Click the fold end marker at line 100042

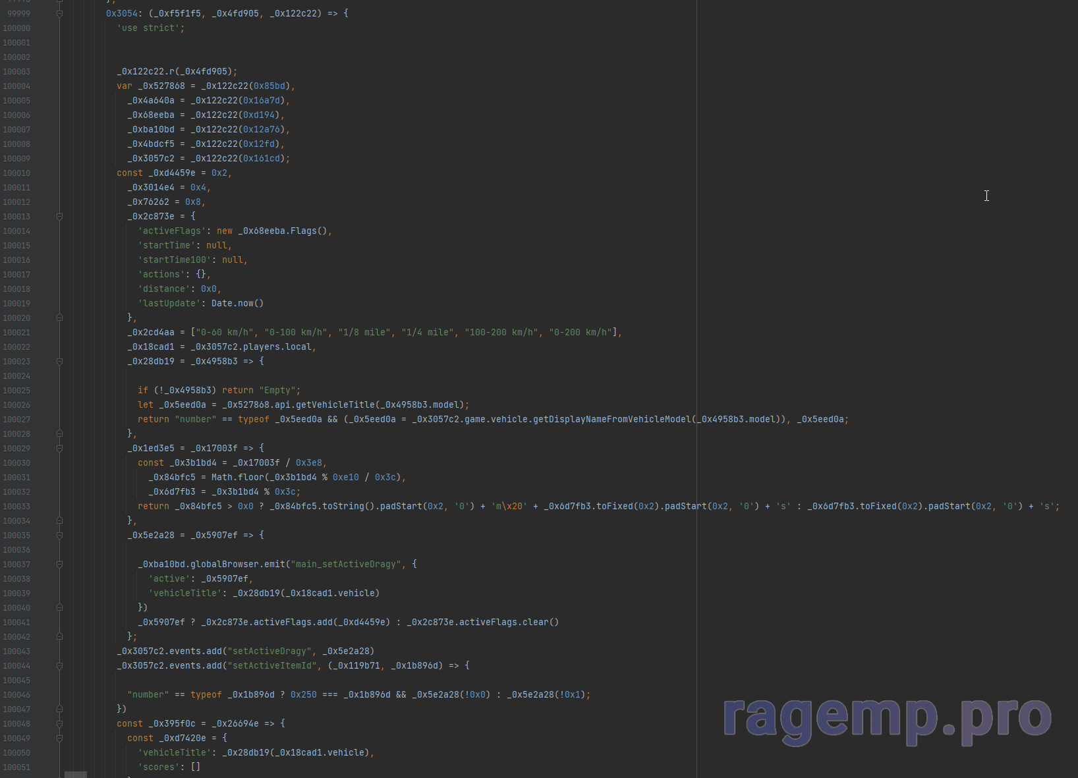pos(59,636)
